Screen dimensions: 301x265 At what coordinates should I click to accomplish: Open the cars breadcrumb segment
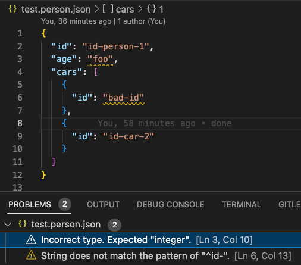point(125,10)
